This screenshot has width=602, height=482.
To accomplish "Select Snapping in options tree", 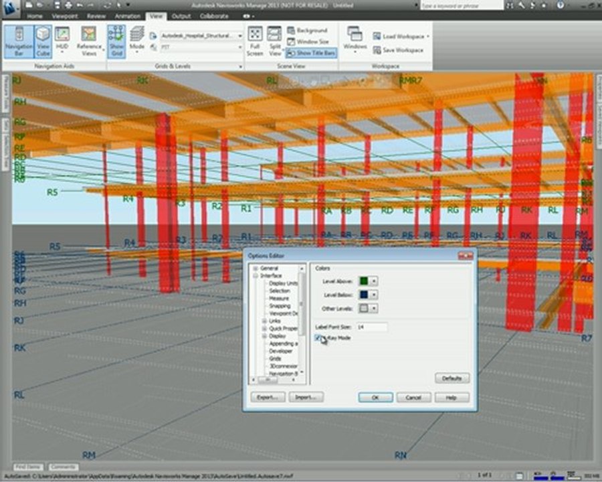I will click(280, 306).
